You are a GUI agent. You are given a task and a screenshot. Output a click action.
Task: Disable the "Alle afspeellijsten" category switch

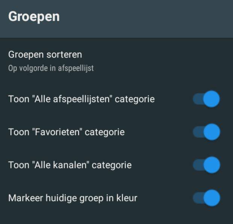tap(206, 99)
